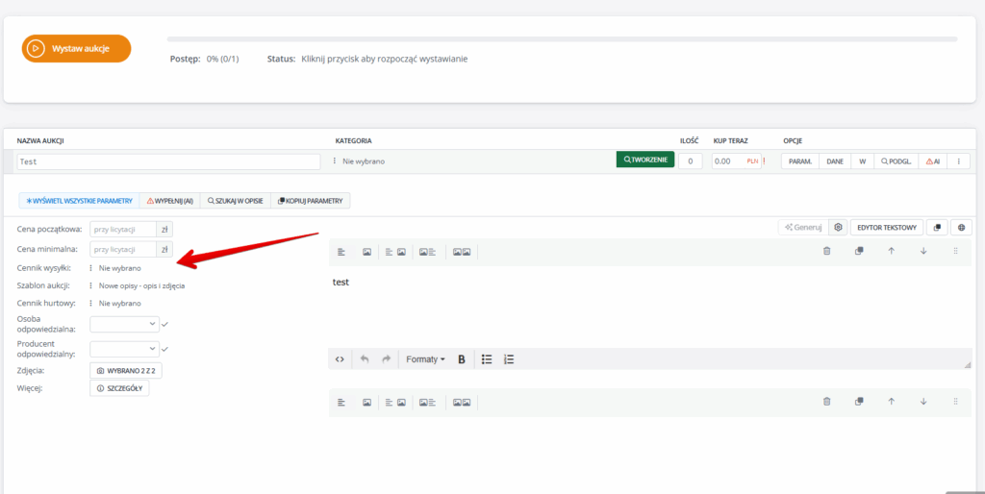Viewport: 985px width, 494px height.
Task: Click the green Tworzenie category button
Action: click(x=644, y=161)
